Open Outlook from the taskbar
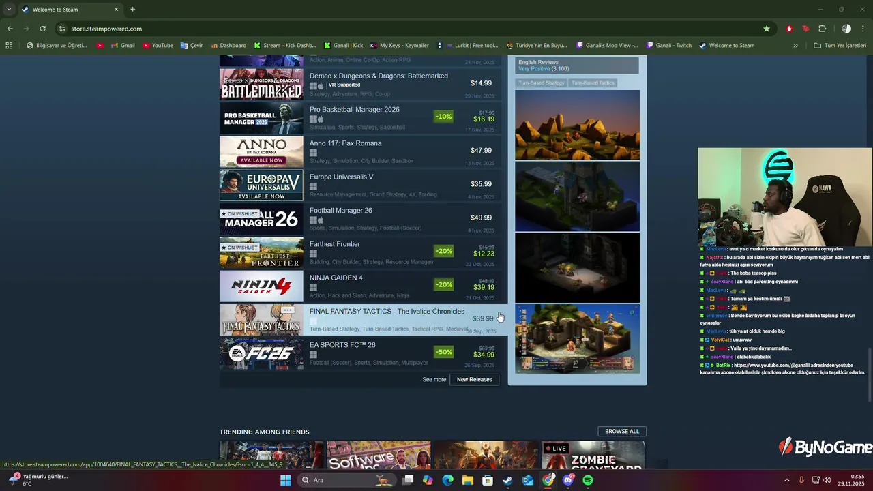 pyautogui.click(x=528, y=480)
